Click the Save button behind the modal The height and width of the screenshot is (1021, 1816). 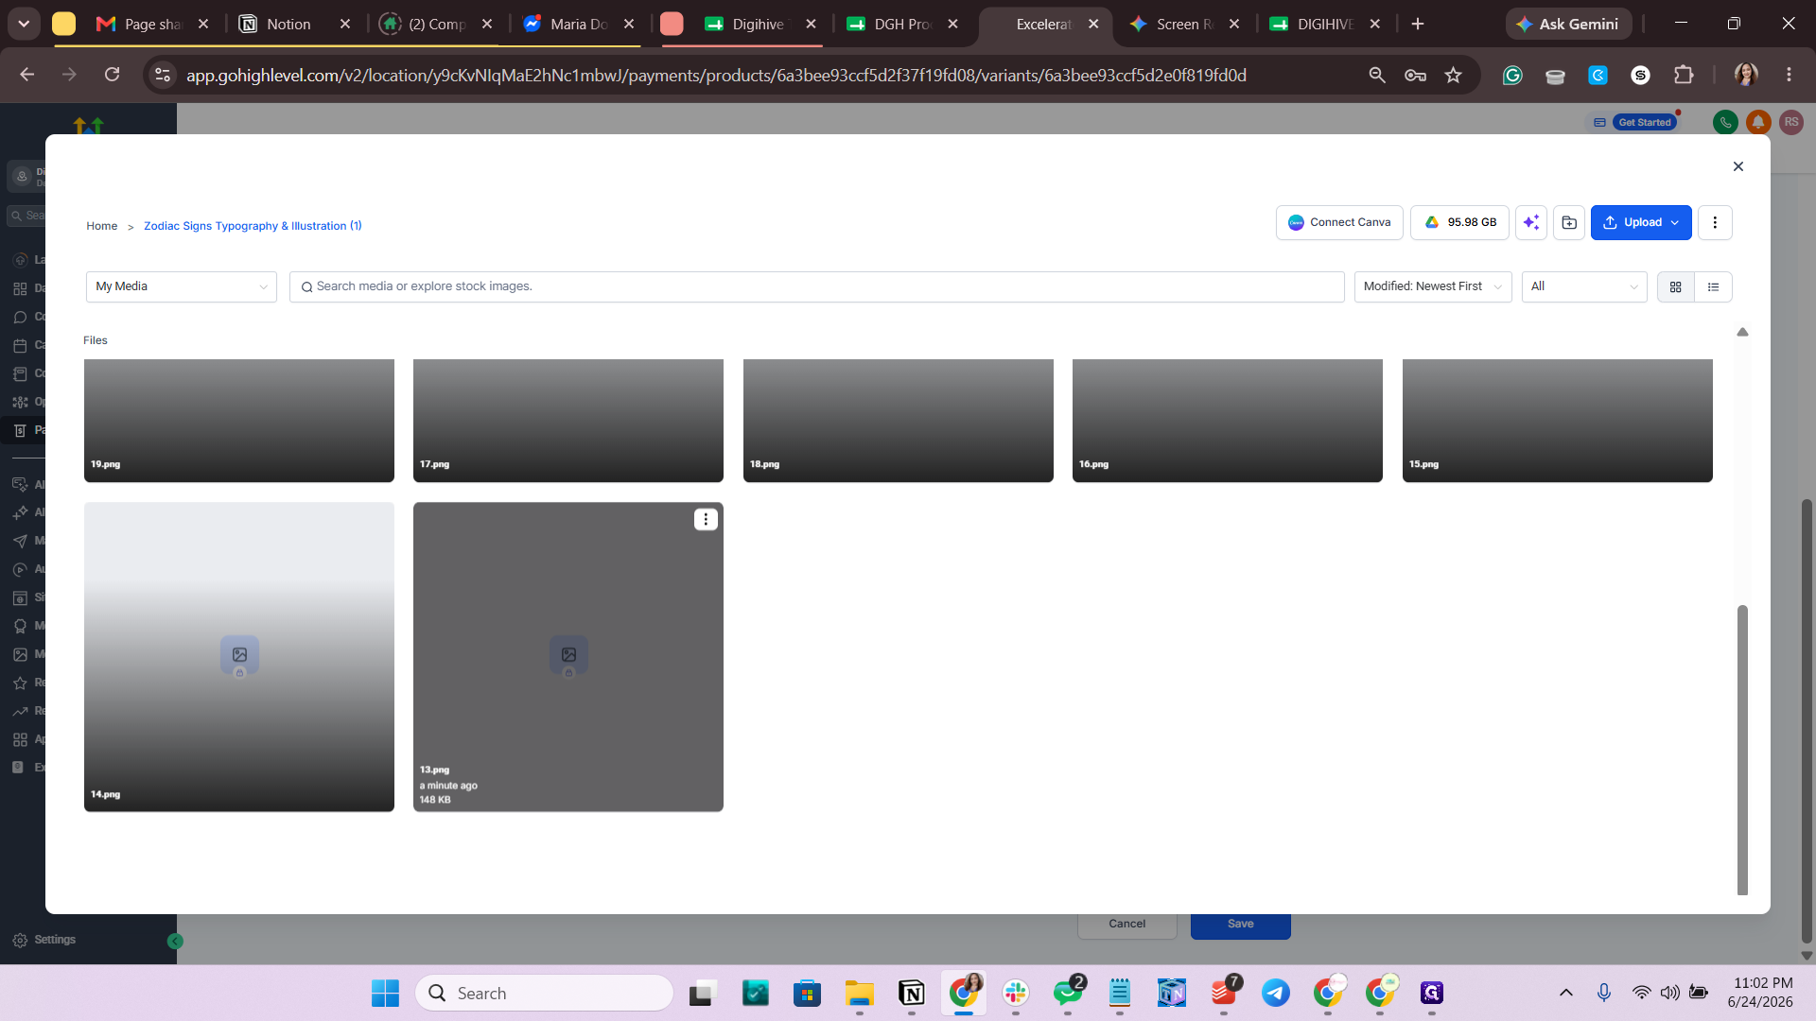pos(1241,925)
